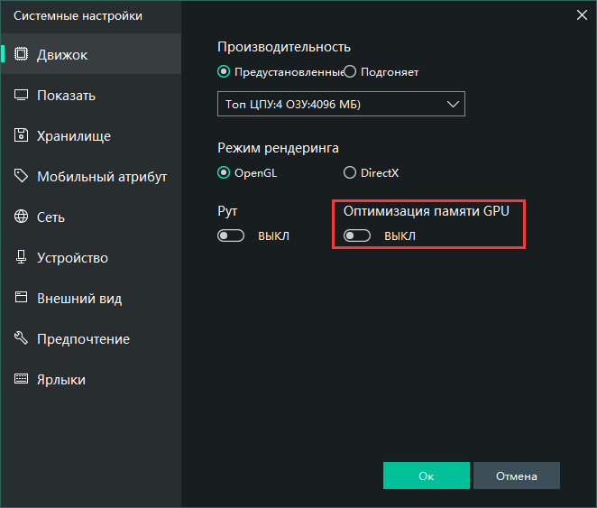Turn on Оптимизация памяти GPU toggle
597x508 pixels.
coord(357,236)
